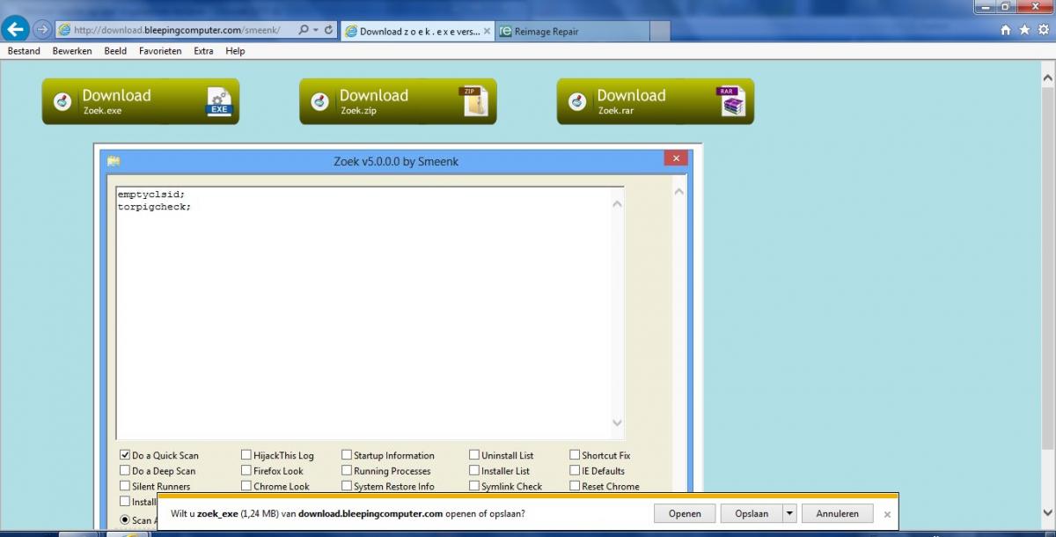The width and height of the screenshot is (1056, 537).
Task: Click the Openen button
Action: tap(685, 513)
